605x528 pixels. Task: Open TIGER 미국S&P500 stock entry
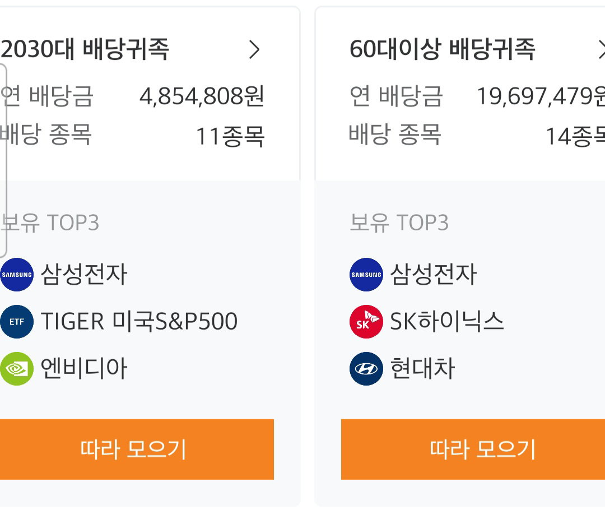click(139, 322)
